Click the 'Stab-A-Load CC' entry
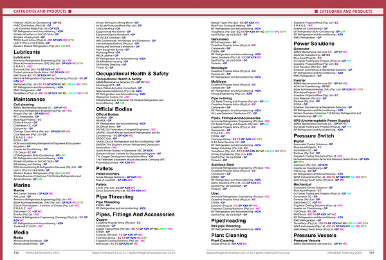 point(114,180)
